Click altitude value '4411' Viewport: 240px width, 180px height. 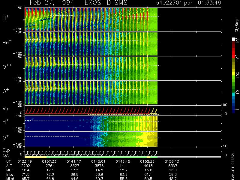(124, 166)
